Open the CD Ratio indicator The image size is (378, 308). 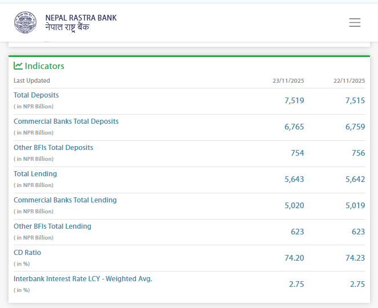[27, 253]
